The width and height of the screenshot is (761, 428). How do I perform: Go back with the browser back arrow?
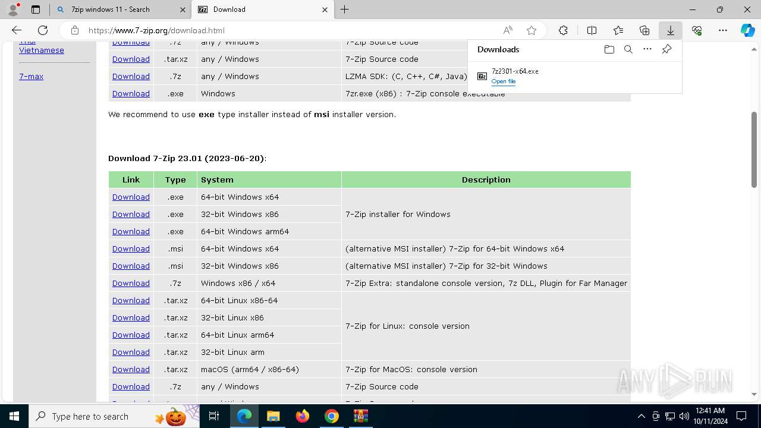17,30
